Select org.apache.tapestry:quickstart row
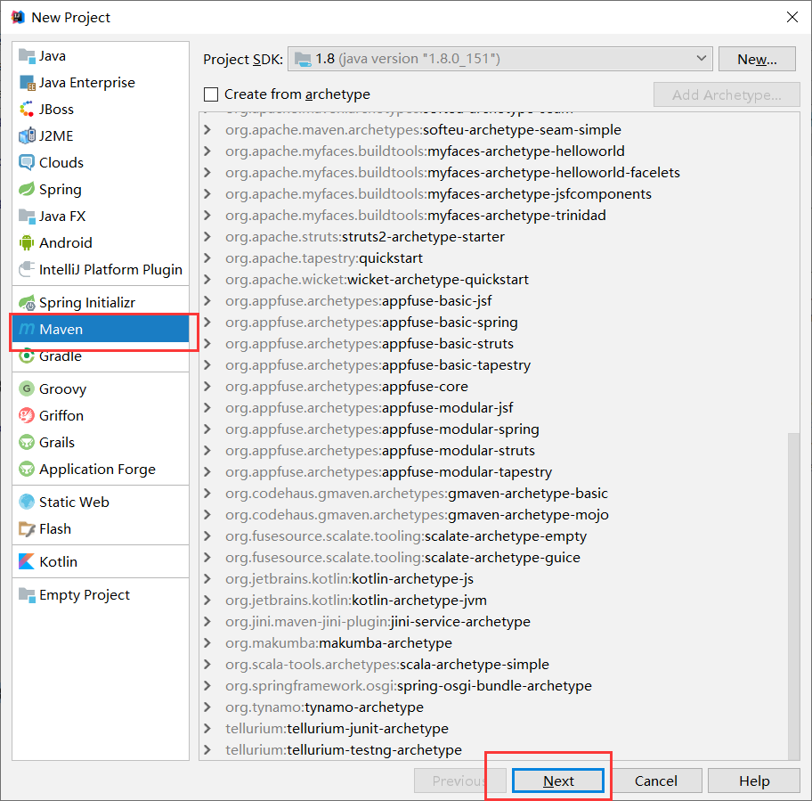 coord(324,258)
